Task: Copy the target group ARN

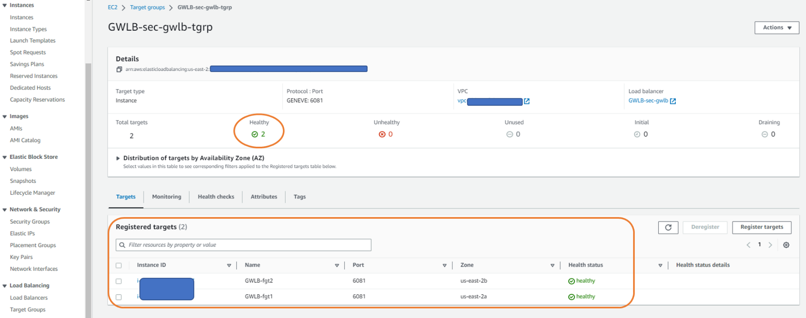Action: [x=119, y=69]
